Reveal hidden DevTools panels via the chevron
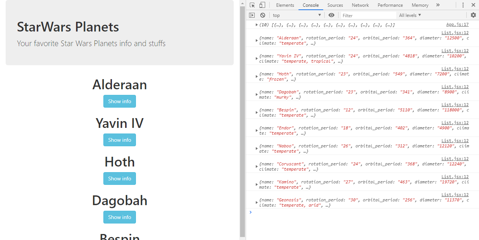Screen dimensions: 479x240 click(x=438, y=5)
